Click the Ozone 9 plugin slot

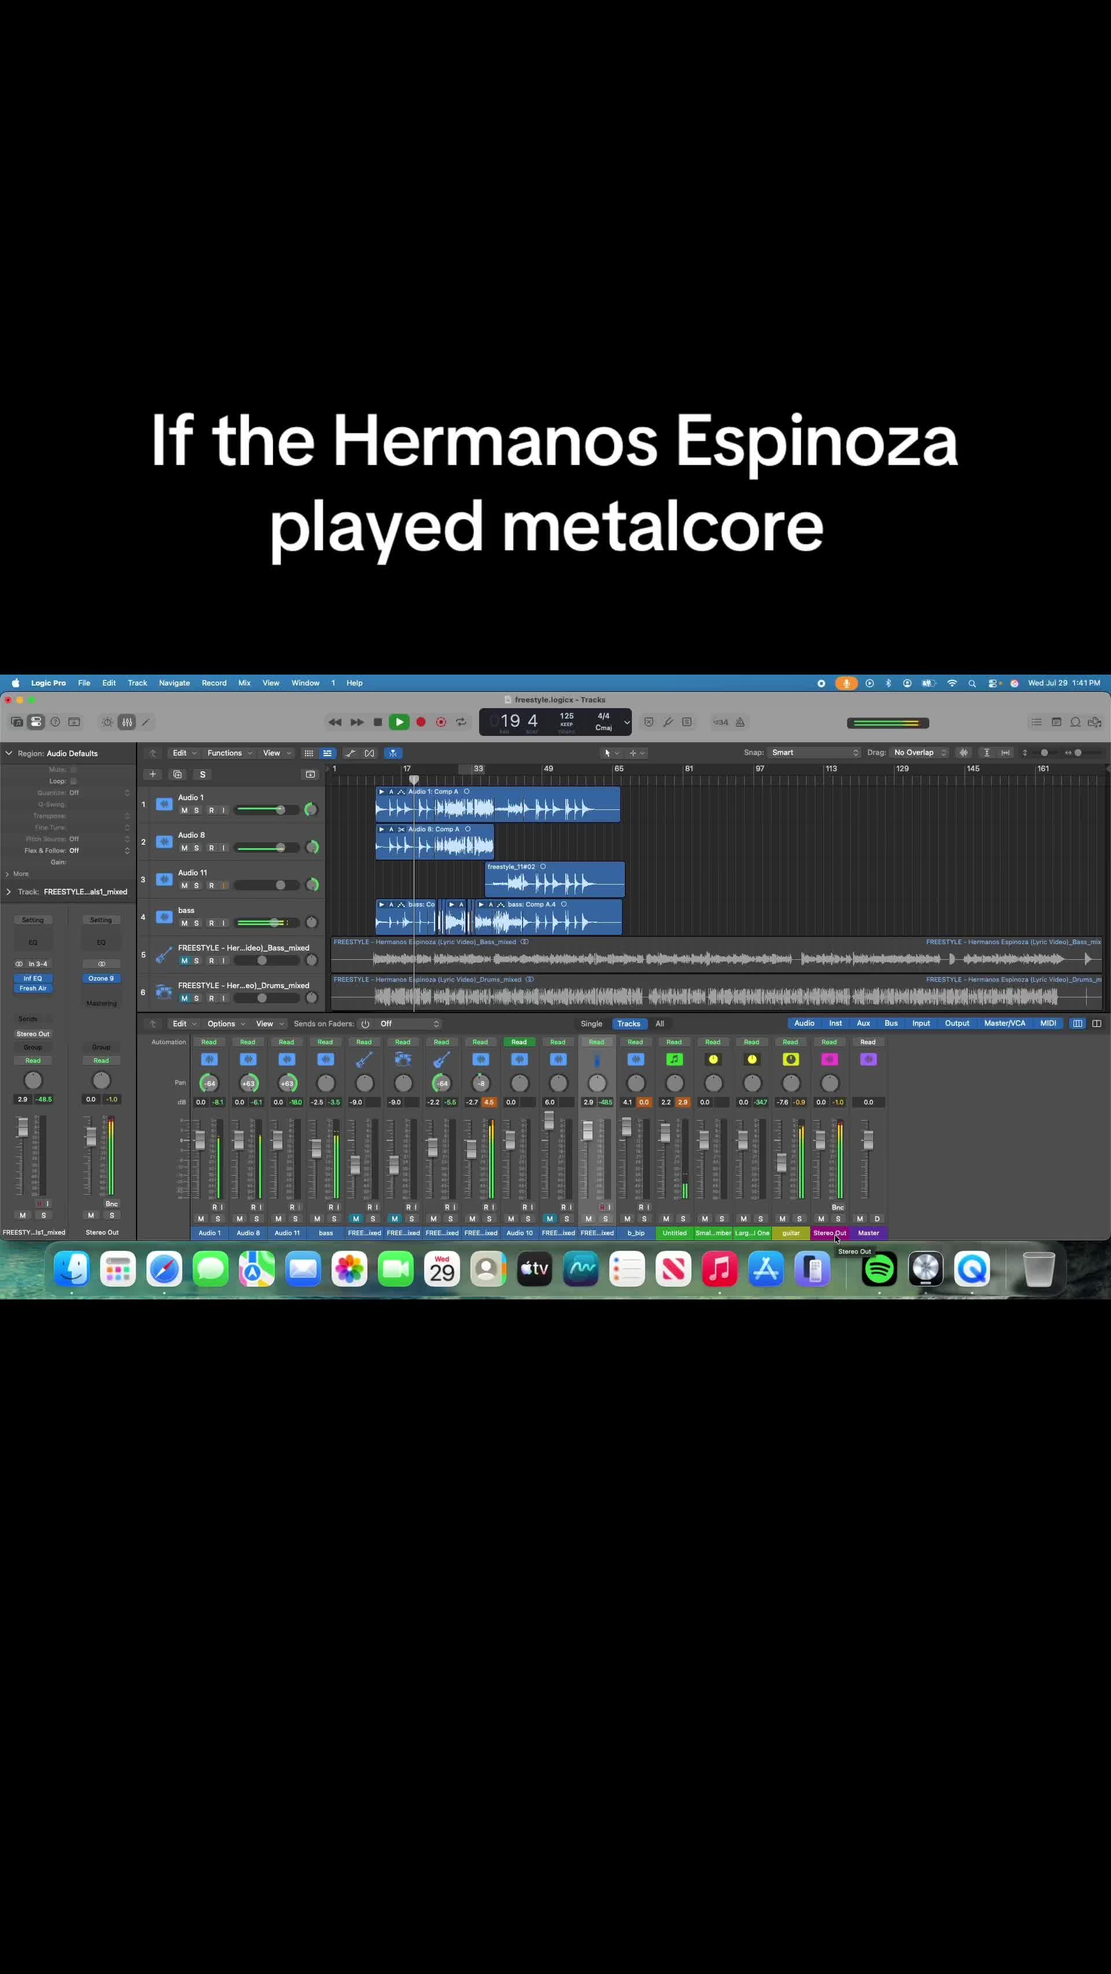[x=101, y=978]
